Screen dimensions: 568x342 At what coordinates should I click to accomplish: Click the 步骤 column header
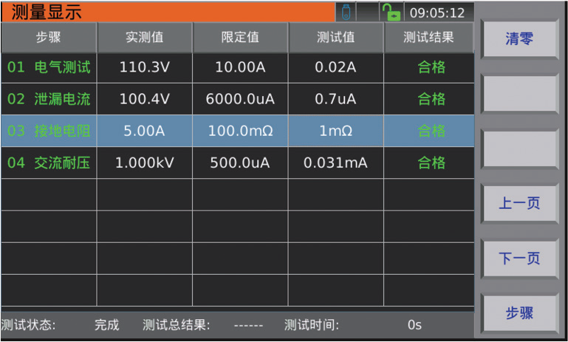pos(49,37)
